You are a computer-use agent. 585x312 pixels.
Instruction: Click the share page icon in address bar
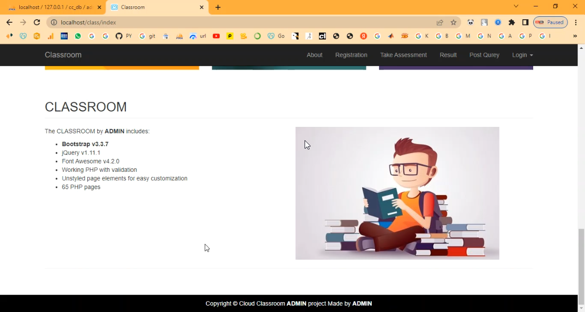point(439,22)
